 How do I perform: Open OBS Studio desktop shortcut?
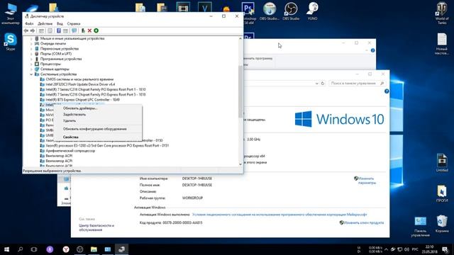click(291, 11)
